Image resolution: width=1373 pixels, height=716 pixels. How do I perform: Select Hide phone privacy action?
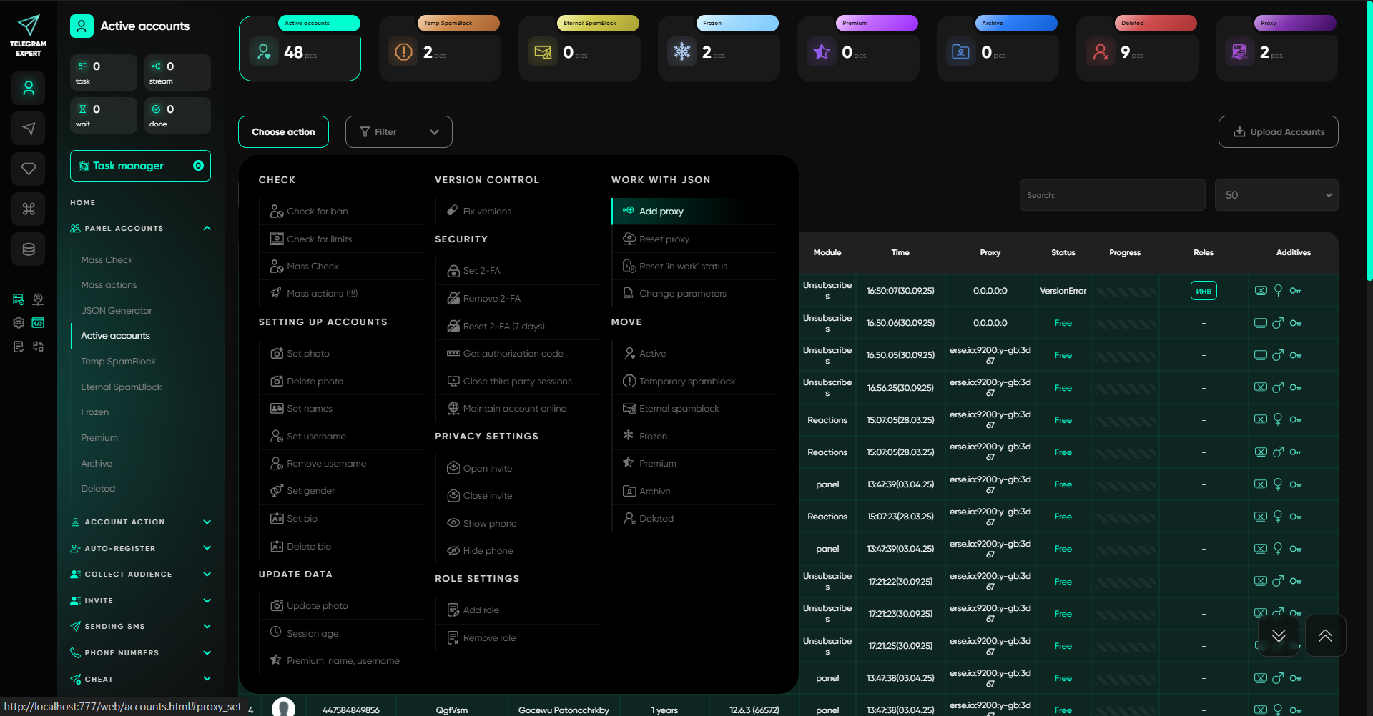point(518,551)
